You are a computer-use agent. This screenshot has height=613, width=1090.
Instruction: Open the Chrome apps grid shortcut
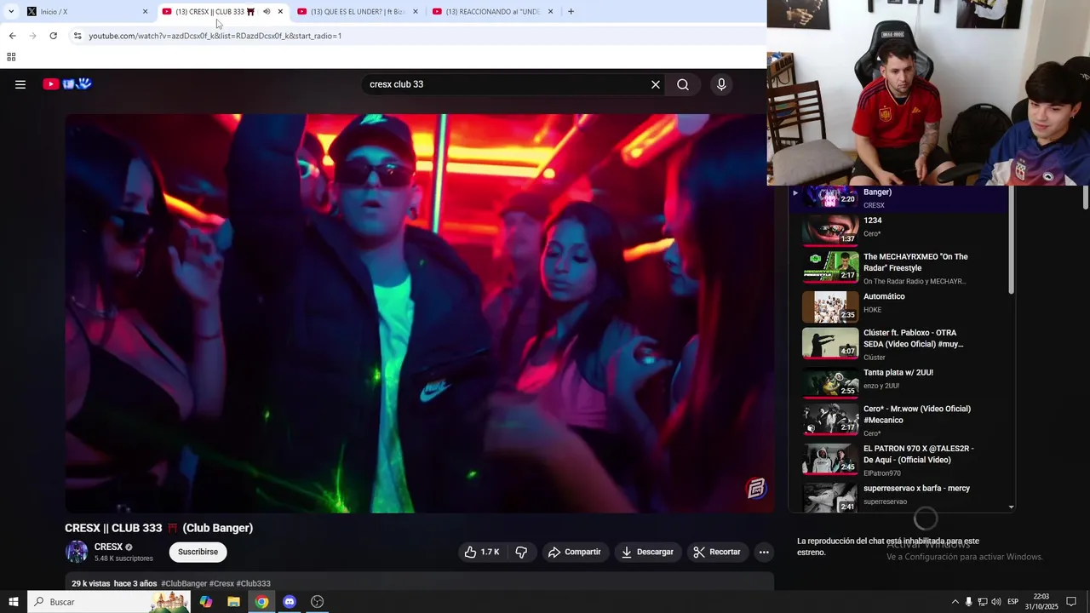click(x=11, y=57)
